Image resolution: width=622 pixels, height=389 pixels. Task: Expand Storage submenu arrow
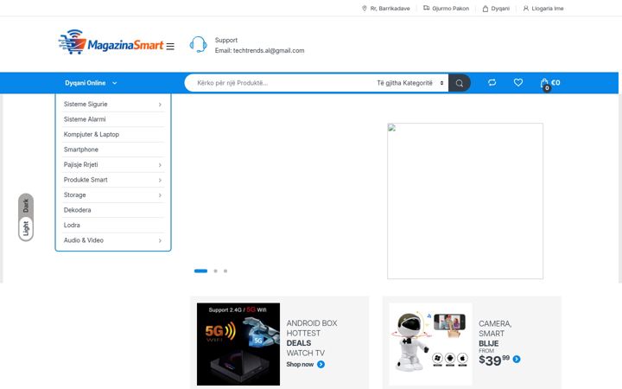160,195
